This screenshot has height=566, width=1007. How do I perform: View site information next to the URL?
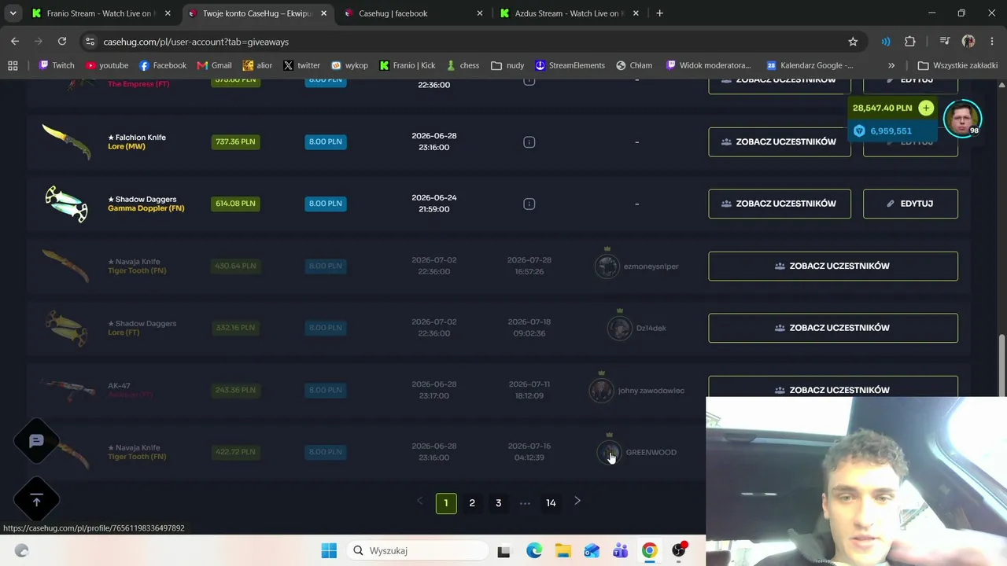[x=90, y=42]
